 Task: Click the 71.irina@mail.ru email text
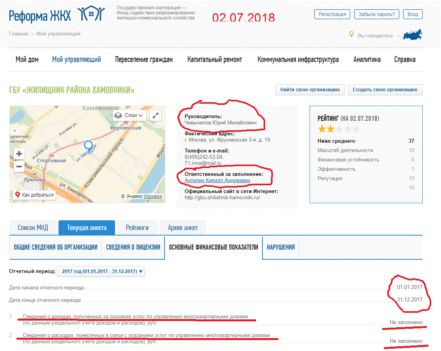point(203,163)
